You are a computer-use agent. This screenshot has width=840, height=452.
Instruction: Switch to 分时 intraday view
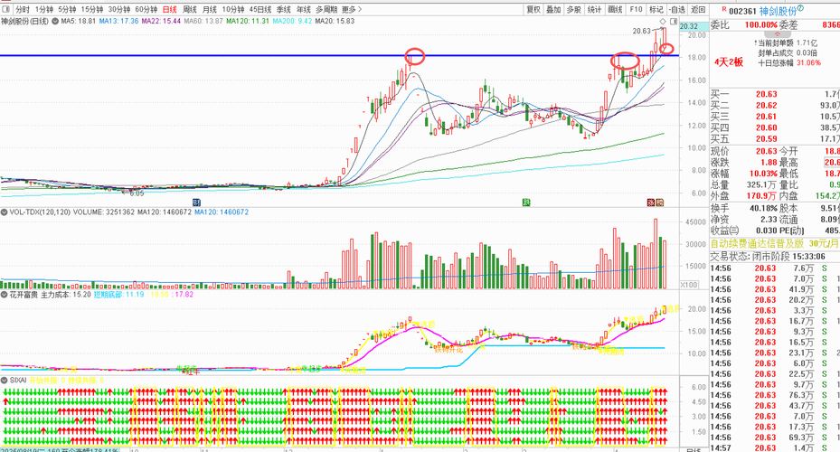[23, 10]
